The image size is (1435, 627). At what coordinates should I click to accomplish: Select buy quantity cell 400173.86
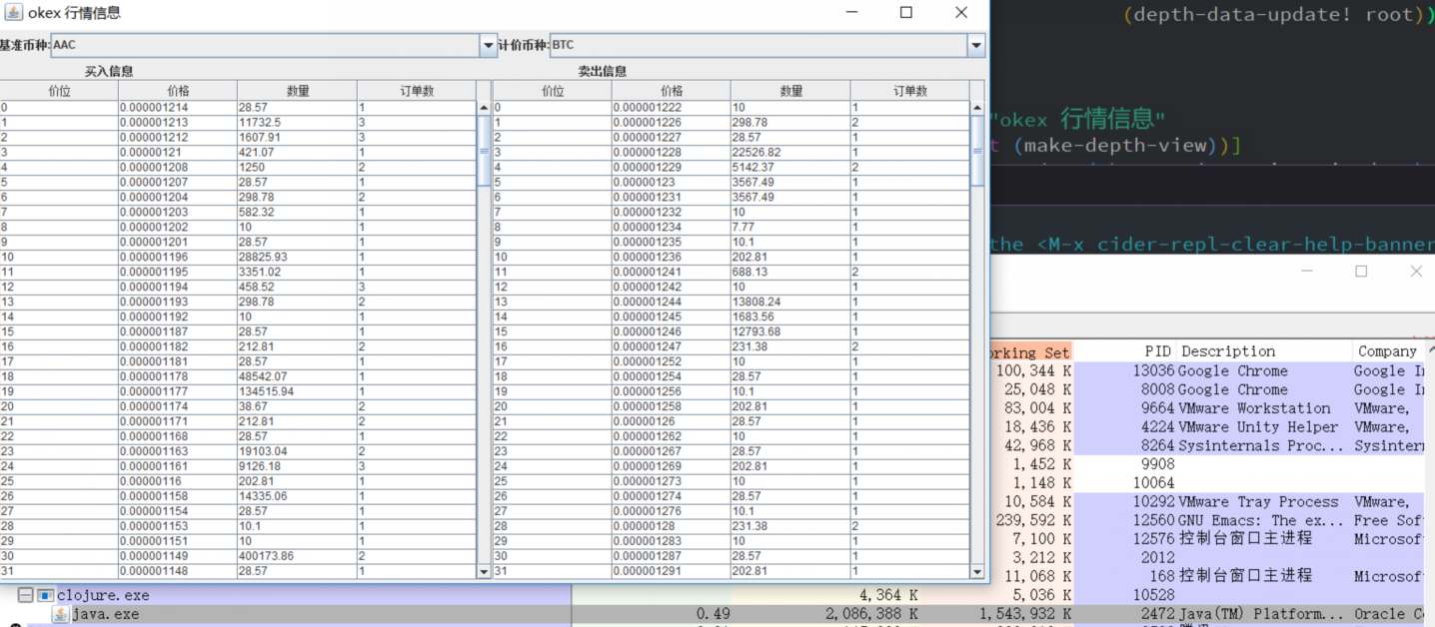pos(297,557)
